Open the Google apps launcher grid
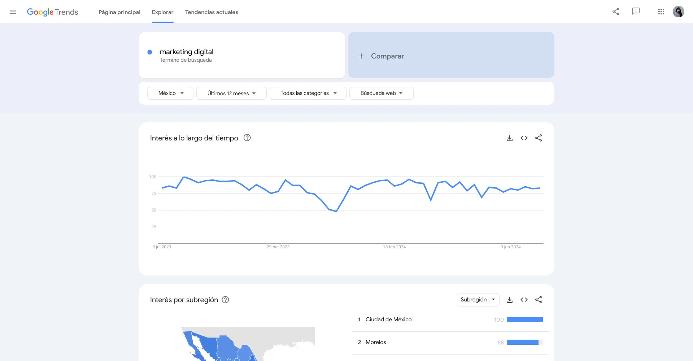The width and height of the screenshot is (693, 361). coord(661,12)
